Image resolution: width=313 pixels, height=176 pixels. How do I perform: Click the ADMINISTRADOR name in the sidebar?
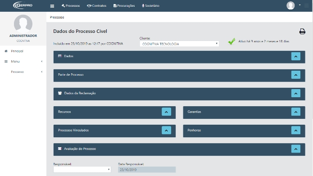click(x=23, y=36)
